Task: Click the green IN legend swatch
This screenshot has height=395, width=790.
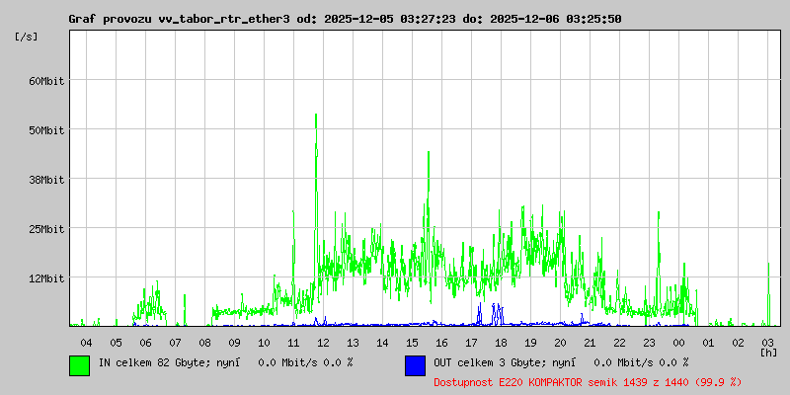Action: [79, 365]
